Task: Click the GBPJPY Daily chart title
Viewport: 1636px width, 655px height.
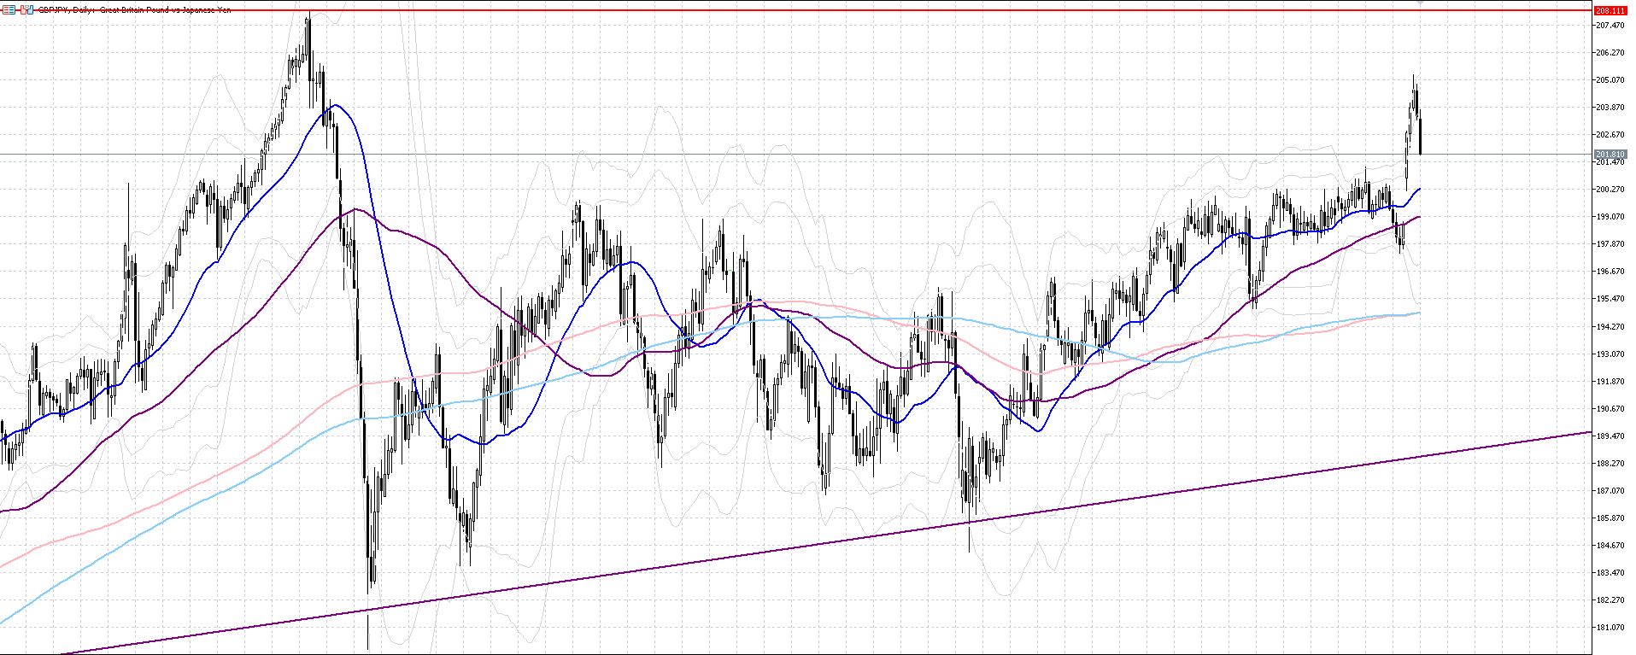Action: [128, 10]
